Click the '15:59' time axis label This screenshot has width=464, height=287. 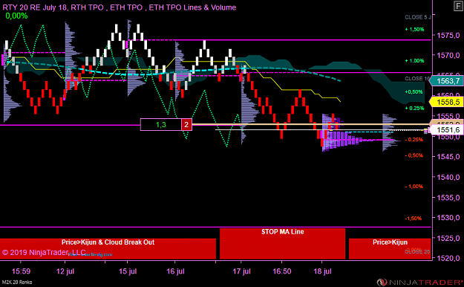21,271
